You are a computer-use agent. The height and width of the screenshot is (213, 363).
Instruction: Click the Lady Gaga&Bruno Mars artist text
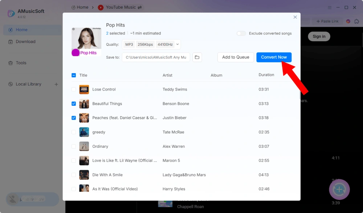click(x=184, y=175)
